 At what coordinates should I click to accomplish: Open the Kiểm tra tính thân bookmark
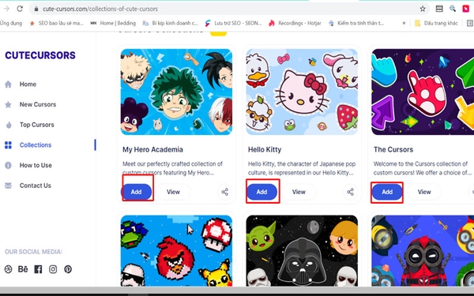[x=356, y=23]
